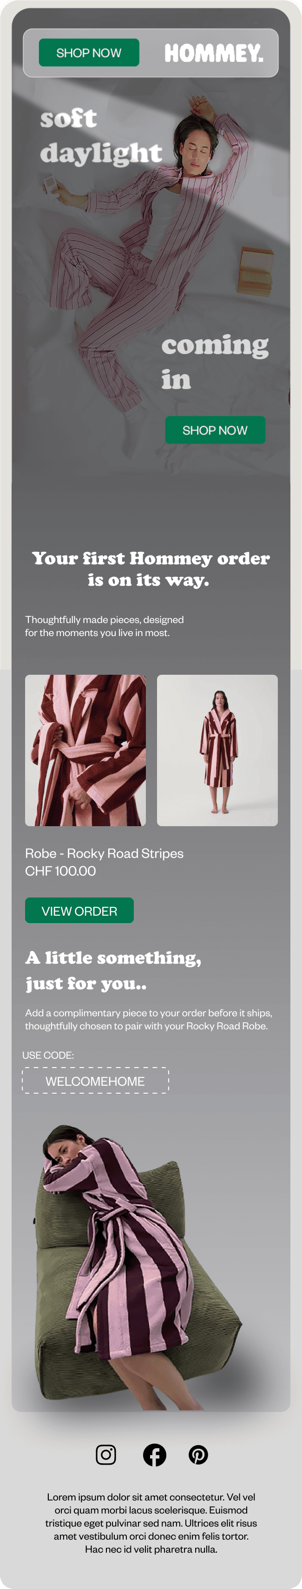Click the top header SHOP NOW button

point(89,53)
